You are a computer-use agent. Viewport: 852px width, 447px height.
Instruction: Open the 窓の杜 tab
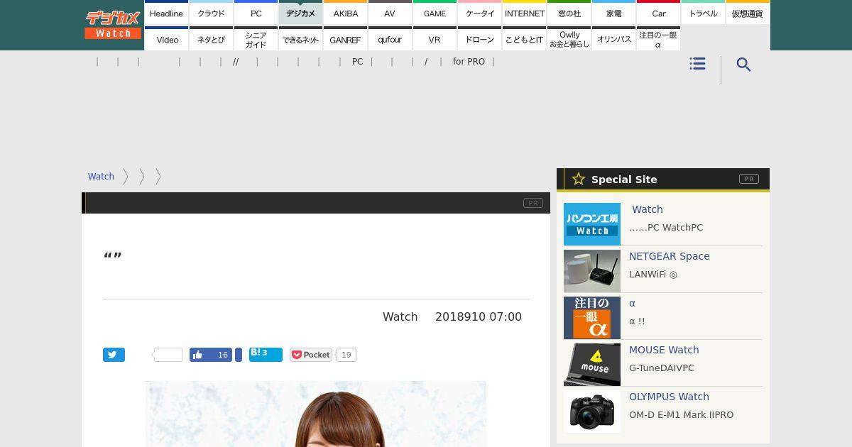tap(569, 13)
